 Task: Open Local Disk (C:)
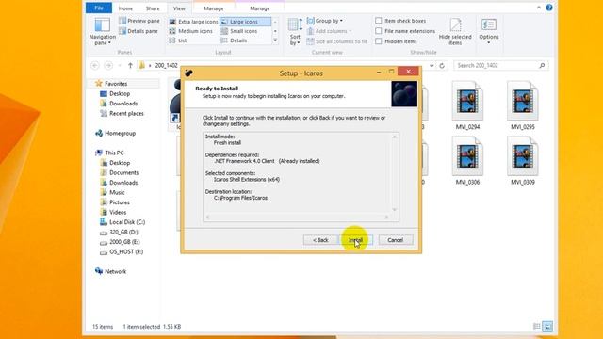pos(127,222)
